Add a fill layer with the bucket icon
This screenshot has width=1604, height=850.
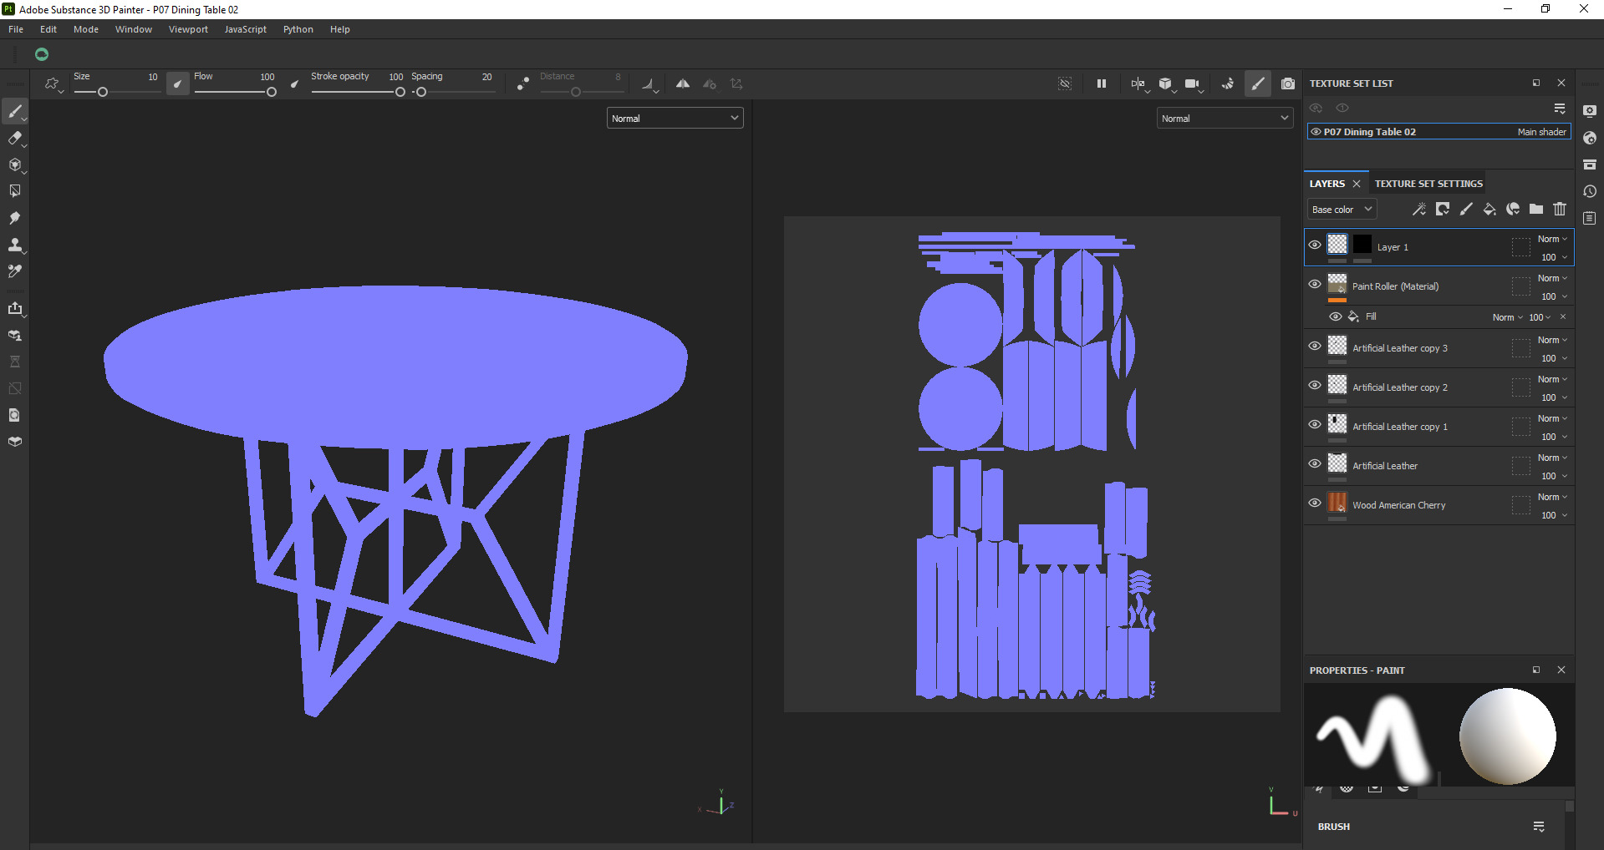click(x=1489, y=209)
